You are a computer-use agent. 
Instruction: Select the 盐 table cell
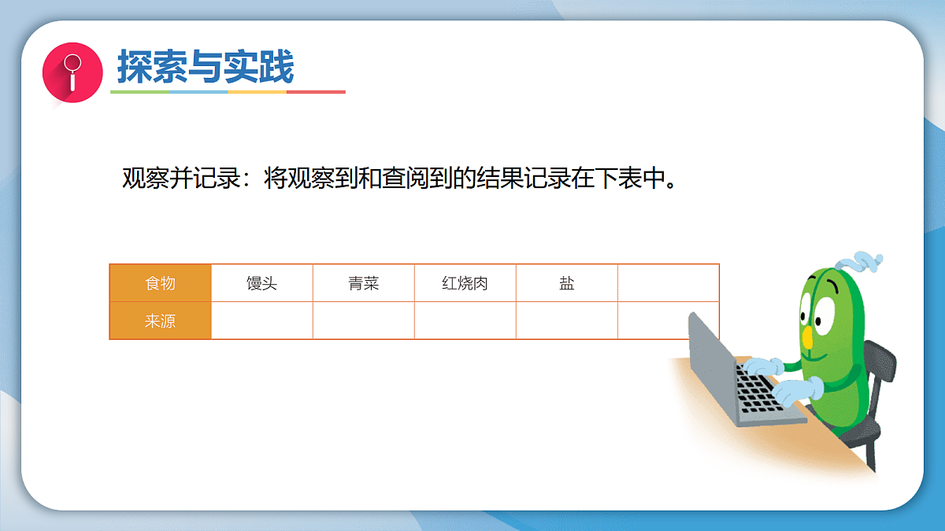tap(568, 282)
